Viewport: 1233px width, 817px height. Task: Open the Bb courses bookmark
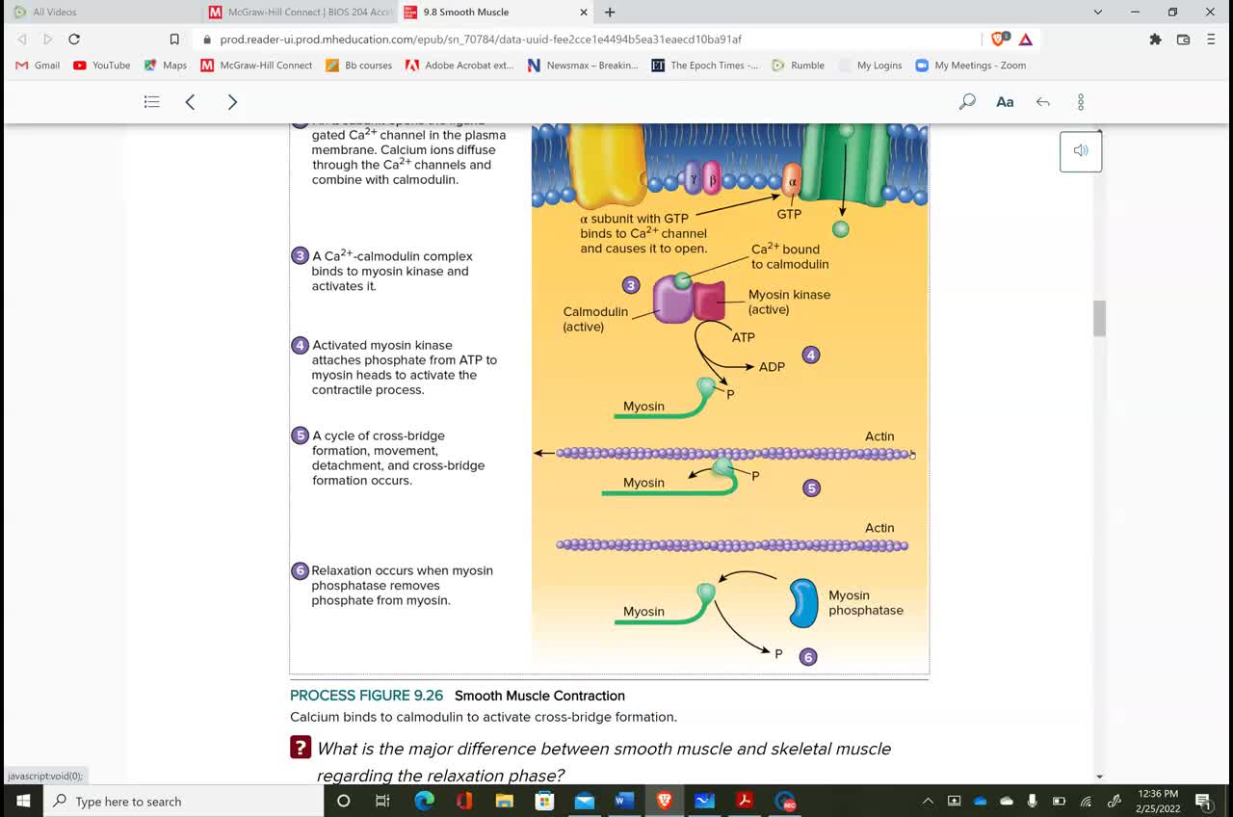(359, 66)
